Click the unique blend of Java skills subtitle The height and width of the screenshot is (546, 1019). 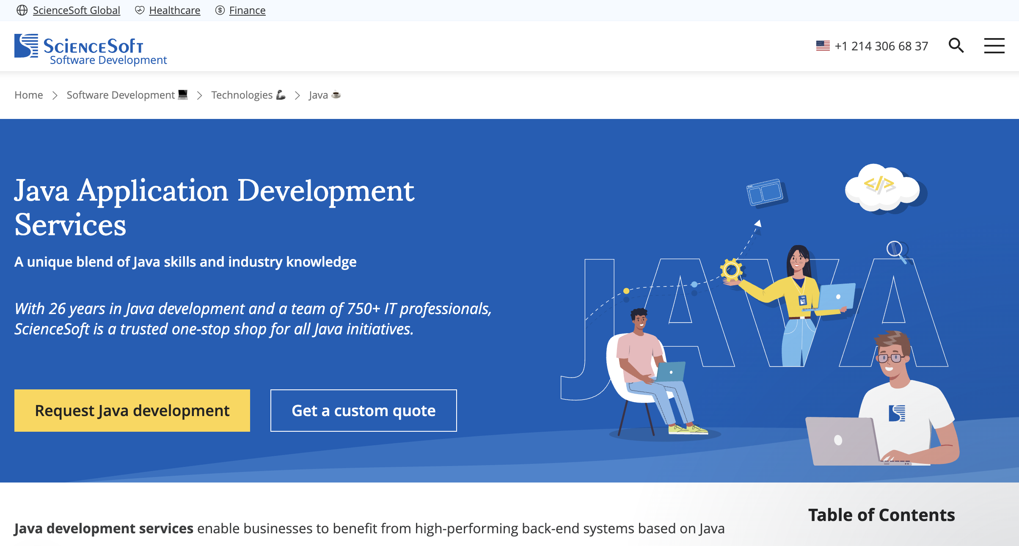pyautogui.click(x=185, y=262)
